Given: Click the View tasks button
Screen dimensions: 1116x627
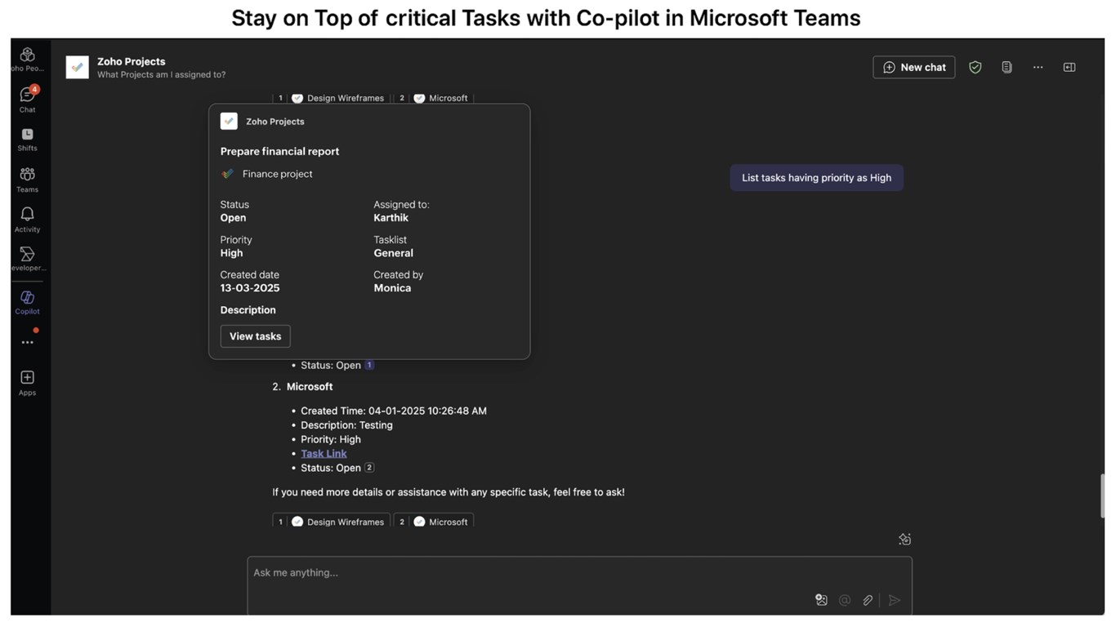Looking at the screenshot, I should tap(255, 336).
